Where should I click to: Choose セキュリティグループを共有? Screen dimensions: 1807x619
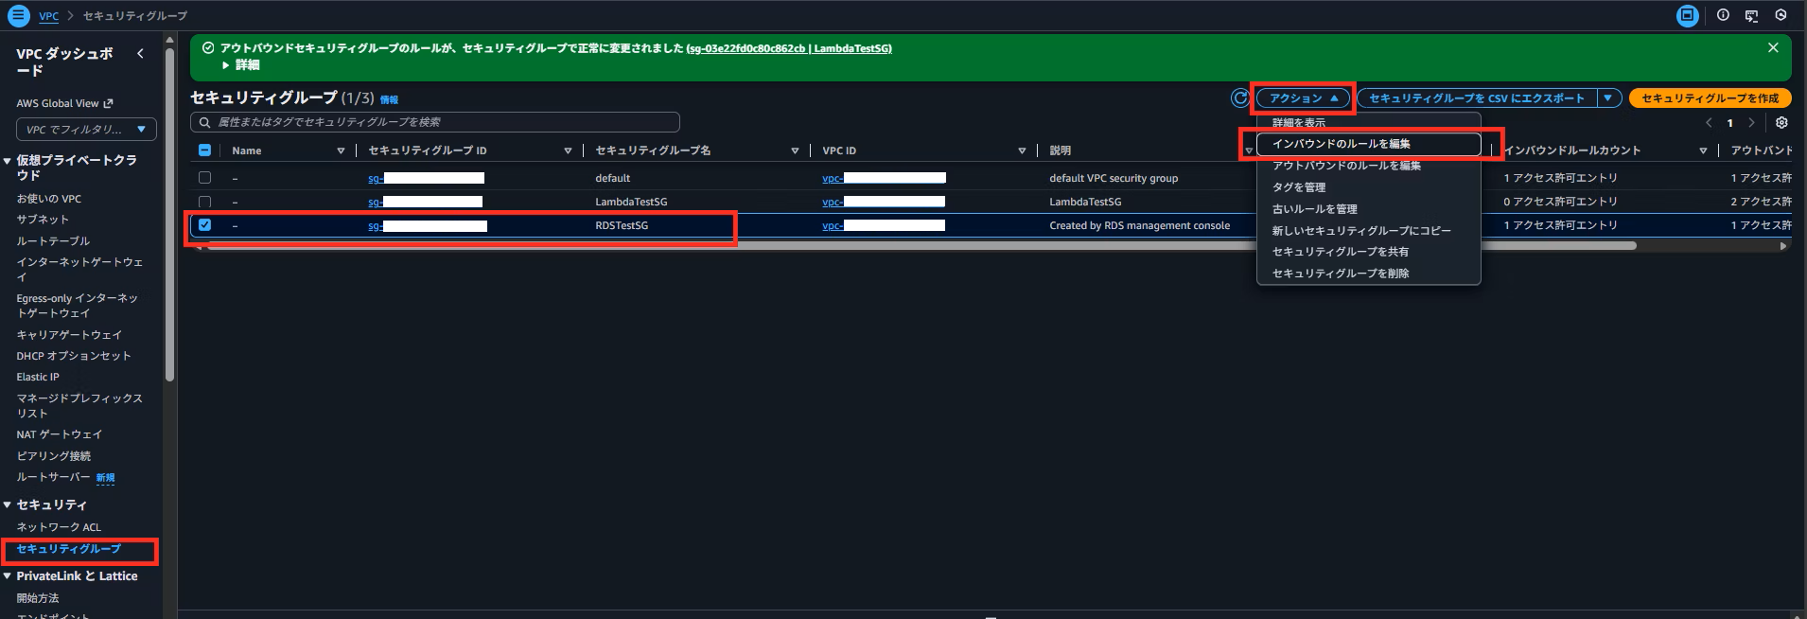[x=1368, y=252]
